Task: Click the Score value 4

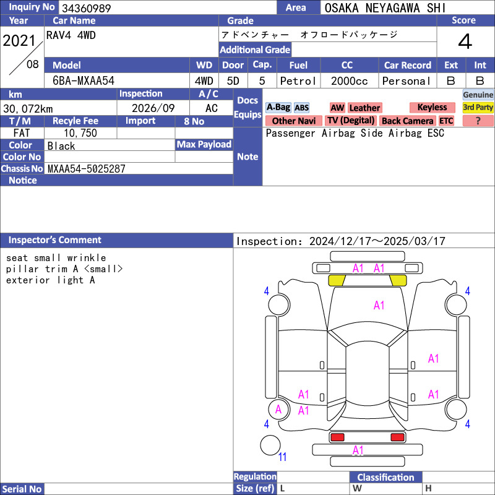Action: pos(465,42)
